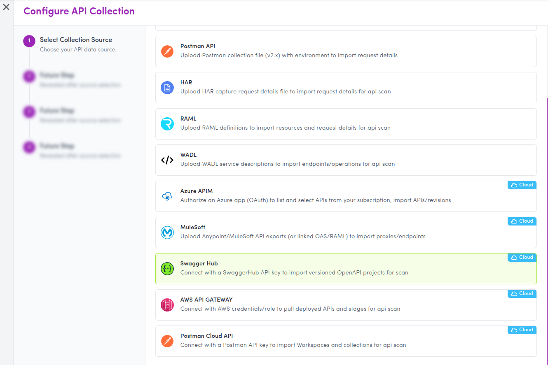The height and width of the screenshot is (365, 548).
Task: Click the MuleSoft logo icon
Action: 167,232
